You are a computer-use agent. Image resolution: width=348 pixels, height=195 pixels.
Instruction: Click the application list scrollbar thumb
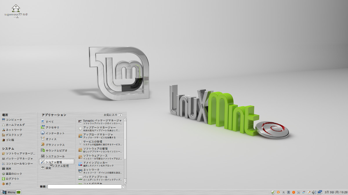[x=125, y=140]
